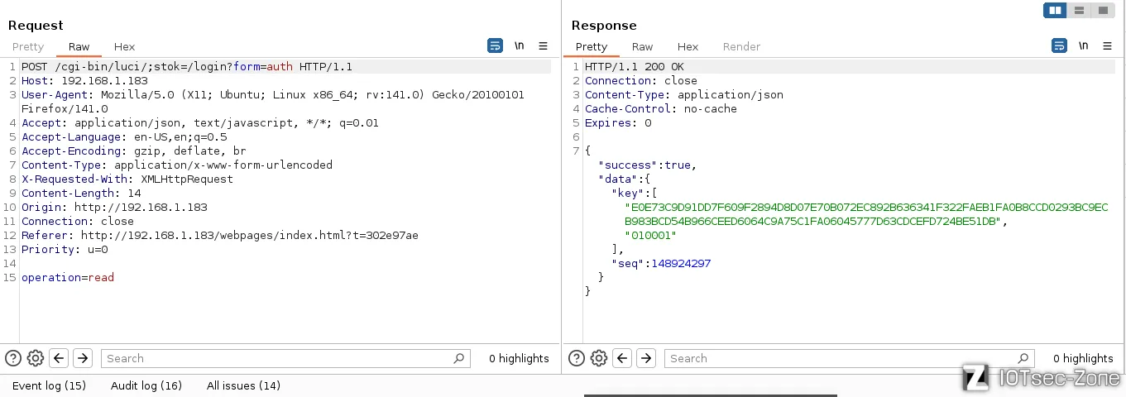Switch to top-bottom layout view
This screenshot has width=1126, height=397.
pos(1079,10)
